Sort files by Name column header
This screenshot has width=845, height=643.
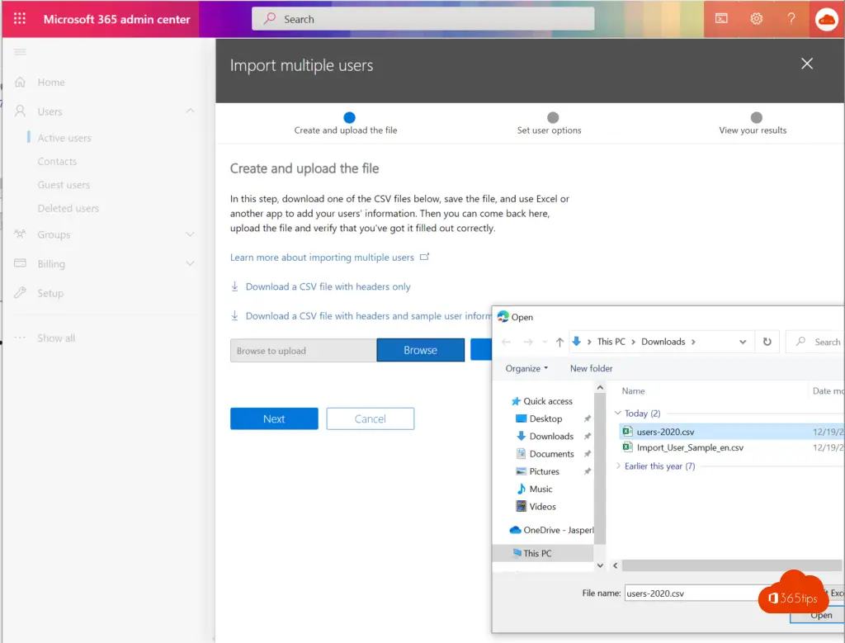coord(633,391)
